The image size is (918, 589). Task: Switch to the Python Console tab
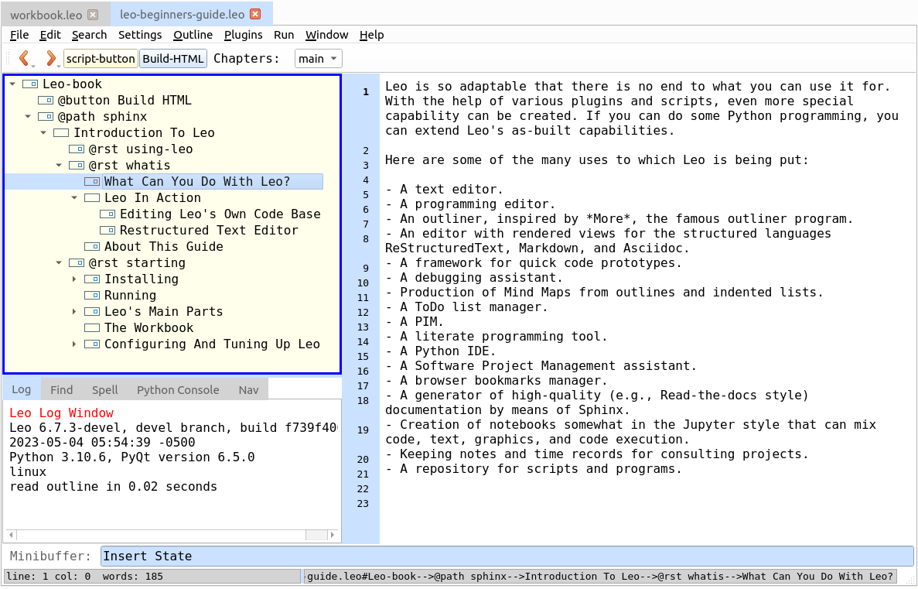(x=178, y=390)
